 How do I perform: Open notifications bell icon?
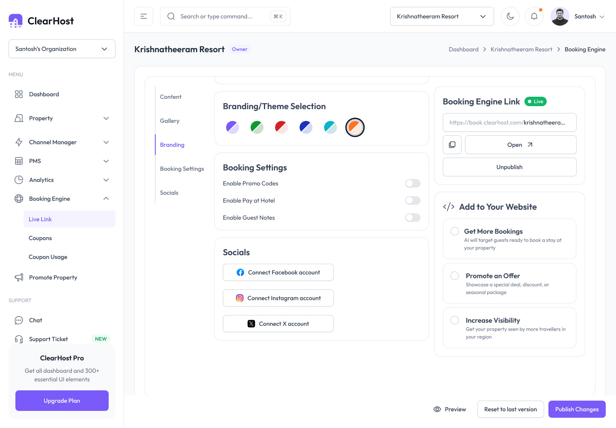pos(534,16)
